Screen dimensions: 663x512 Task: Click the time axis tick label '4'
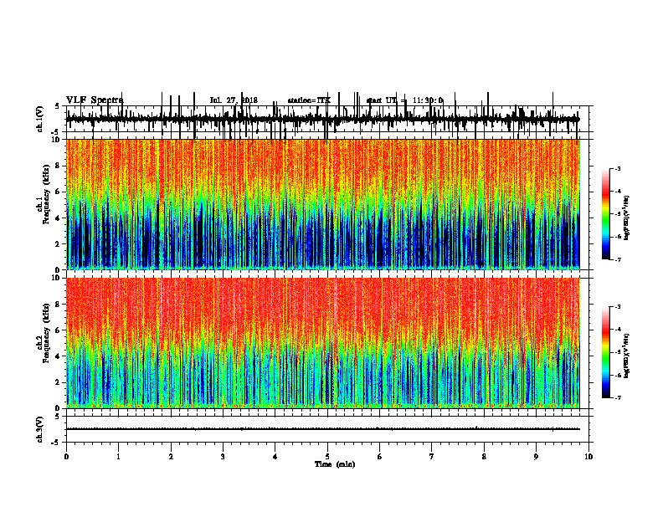pyautogui.click(x=275, y=456)
